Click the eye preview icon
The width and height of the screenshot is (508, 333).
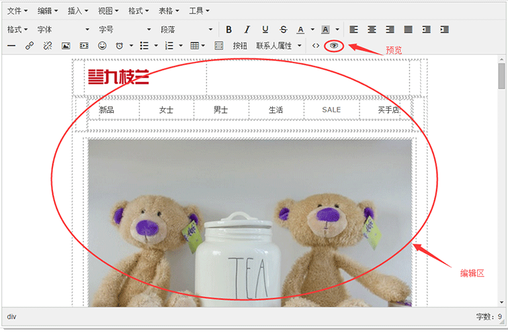pyautogui.click(x=334, y=46)
